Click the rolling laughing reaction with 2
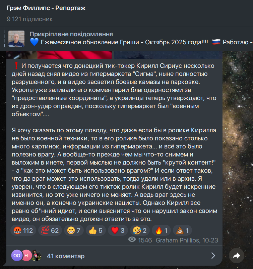The image size is (253, 269). (140, 230)
